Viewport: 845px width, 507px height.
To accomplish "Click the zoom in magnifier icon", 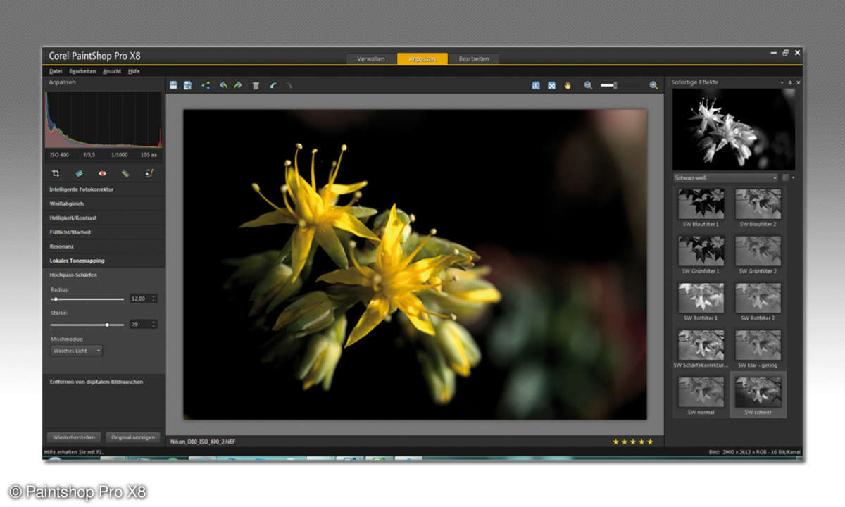I will pos(653,85).
